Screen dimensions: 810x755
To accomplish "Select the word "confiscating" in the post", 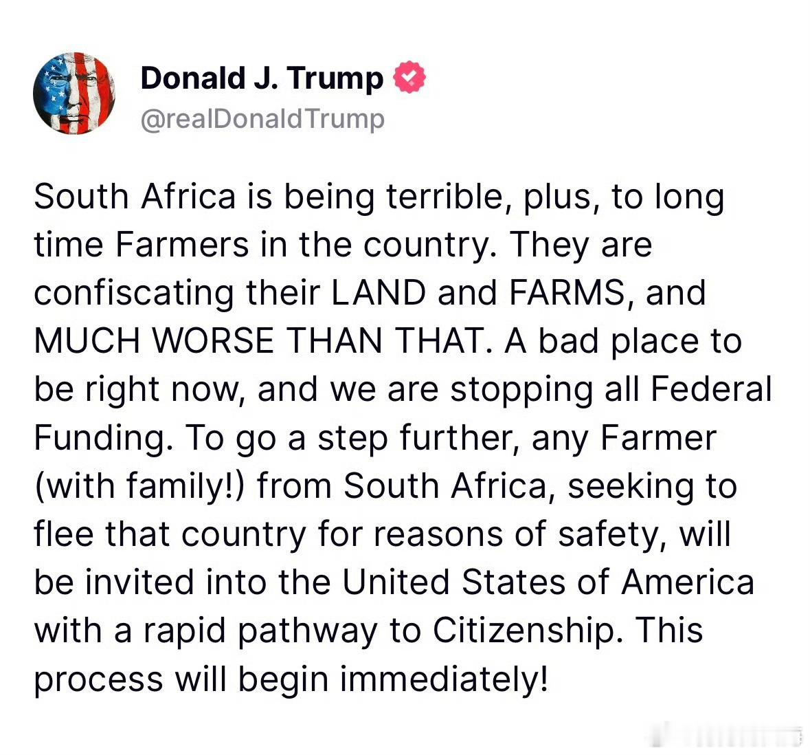I will pos(134,293).
